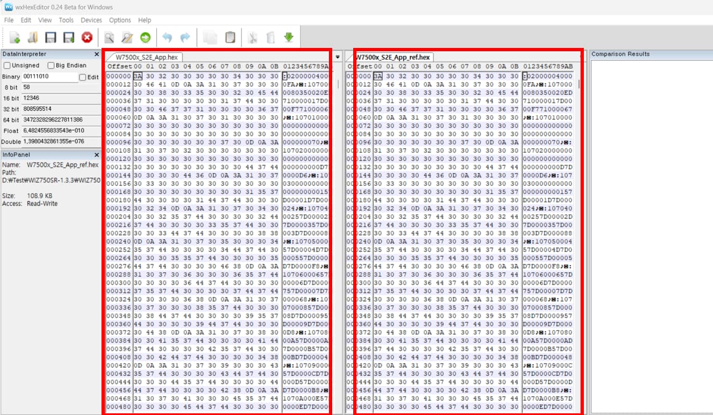Toggle the Big Endian checkbox

pyautogui.click(x=51, y=66)
